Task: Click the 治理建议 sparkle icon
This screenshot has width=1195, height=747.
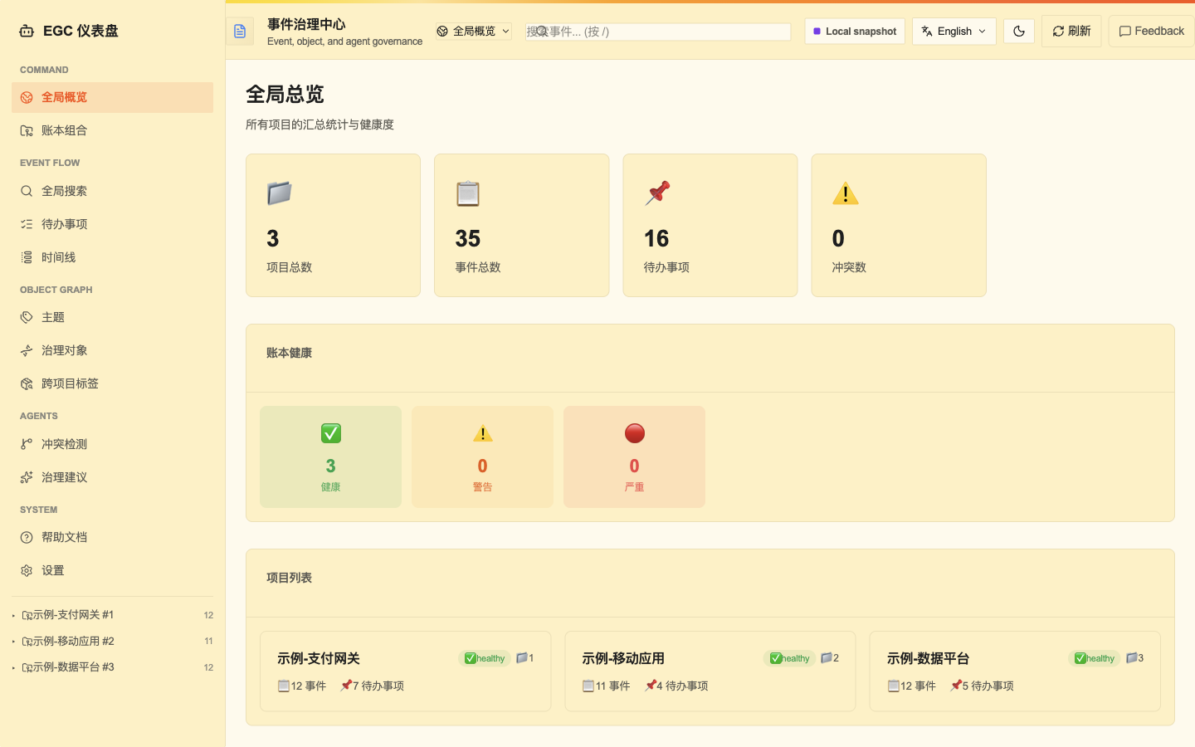Action: (x=27, y=477)
